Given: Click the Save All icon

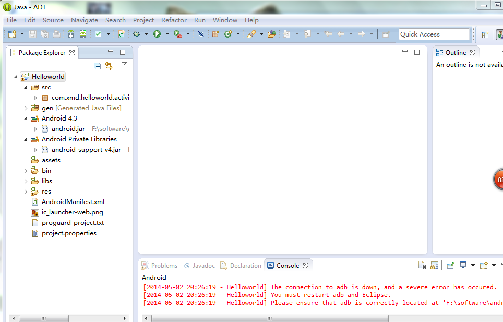Looking at the screenshot, I should [44, 34].
